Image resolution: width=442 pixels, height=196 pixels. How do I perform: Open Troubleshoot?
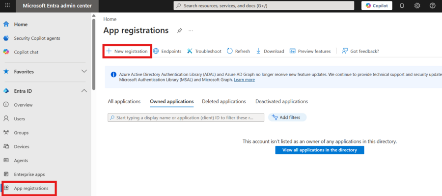(x=204, y=51)
